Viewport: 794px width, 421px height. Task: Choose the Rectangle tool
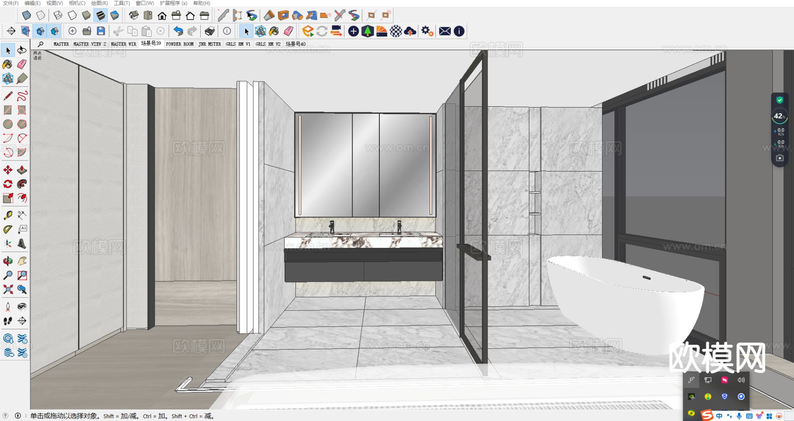coord(7,110)
